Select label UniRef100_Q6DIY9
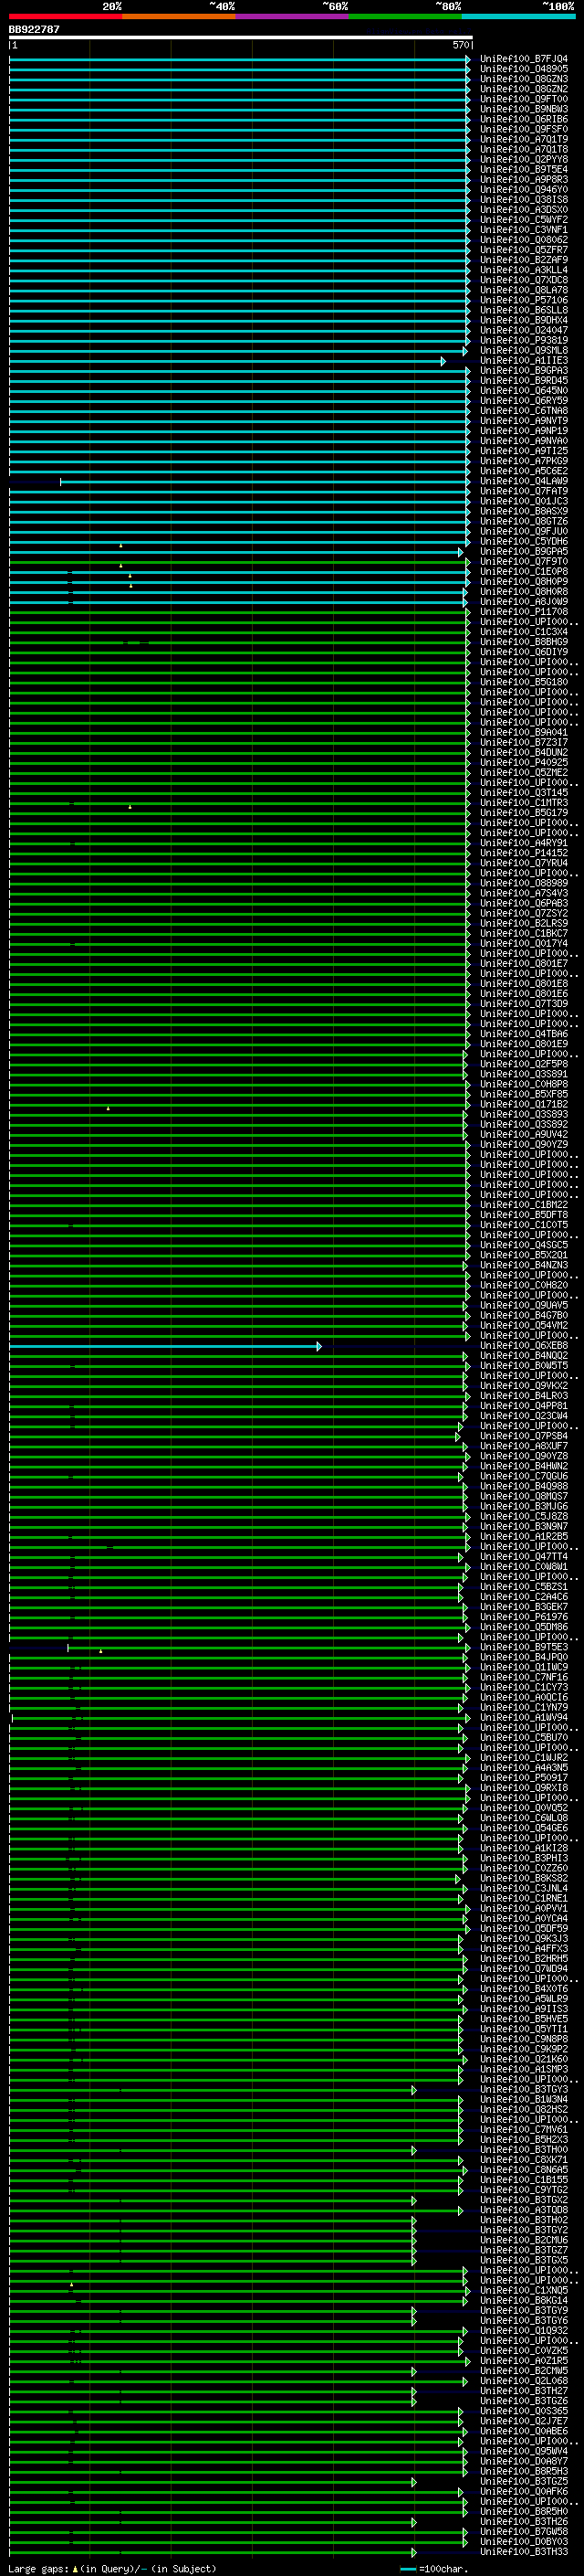The image size is (584, 2576). pyautogui.click(x=524, y=652)
